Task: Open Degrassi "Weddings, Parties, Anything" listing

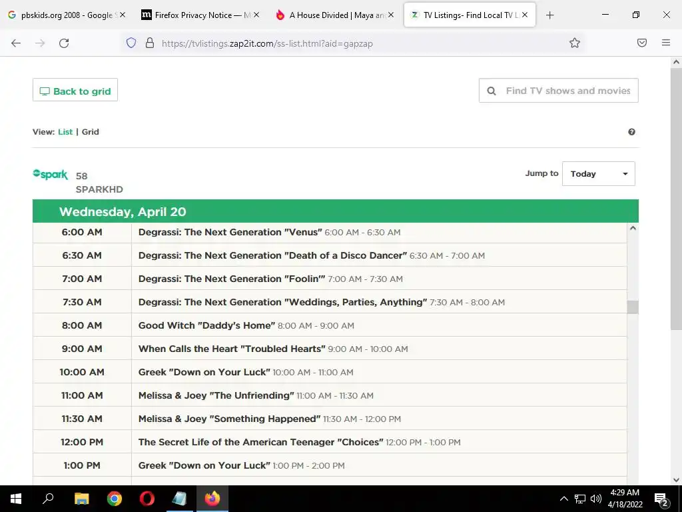Action: [x=282, y=302]
